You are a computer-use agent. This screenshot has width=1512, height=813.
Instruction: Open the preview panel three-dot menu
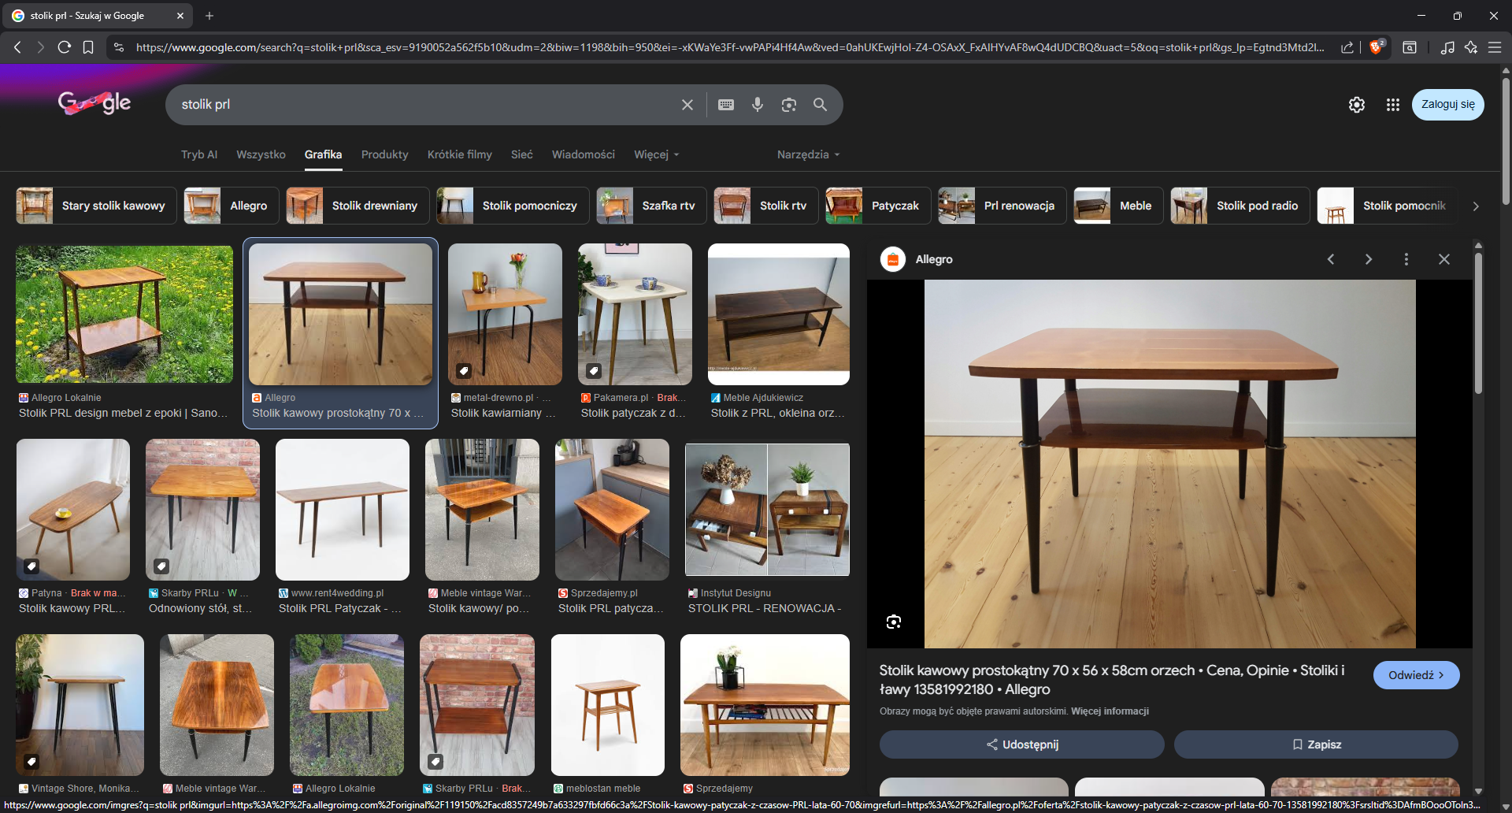pyautogui.click(x=1406, y=259)
